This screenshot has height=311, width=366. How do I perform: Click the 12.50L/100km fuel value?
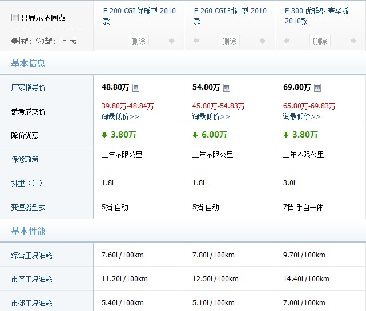pyautogui.click(x=215, y=279)
